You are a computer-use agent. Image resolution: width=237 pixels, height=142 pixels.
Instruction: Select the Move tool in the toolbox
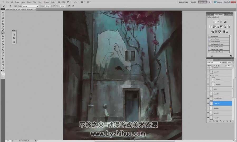(x=3, y=13)
